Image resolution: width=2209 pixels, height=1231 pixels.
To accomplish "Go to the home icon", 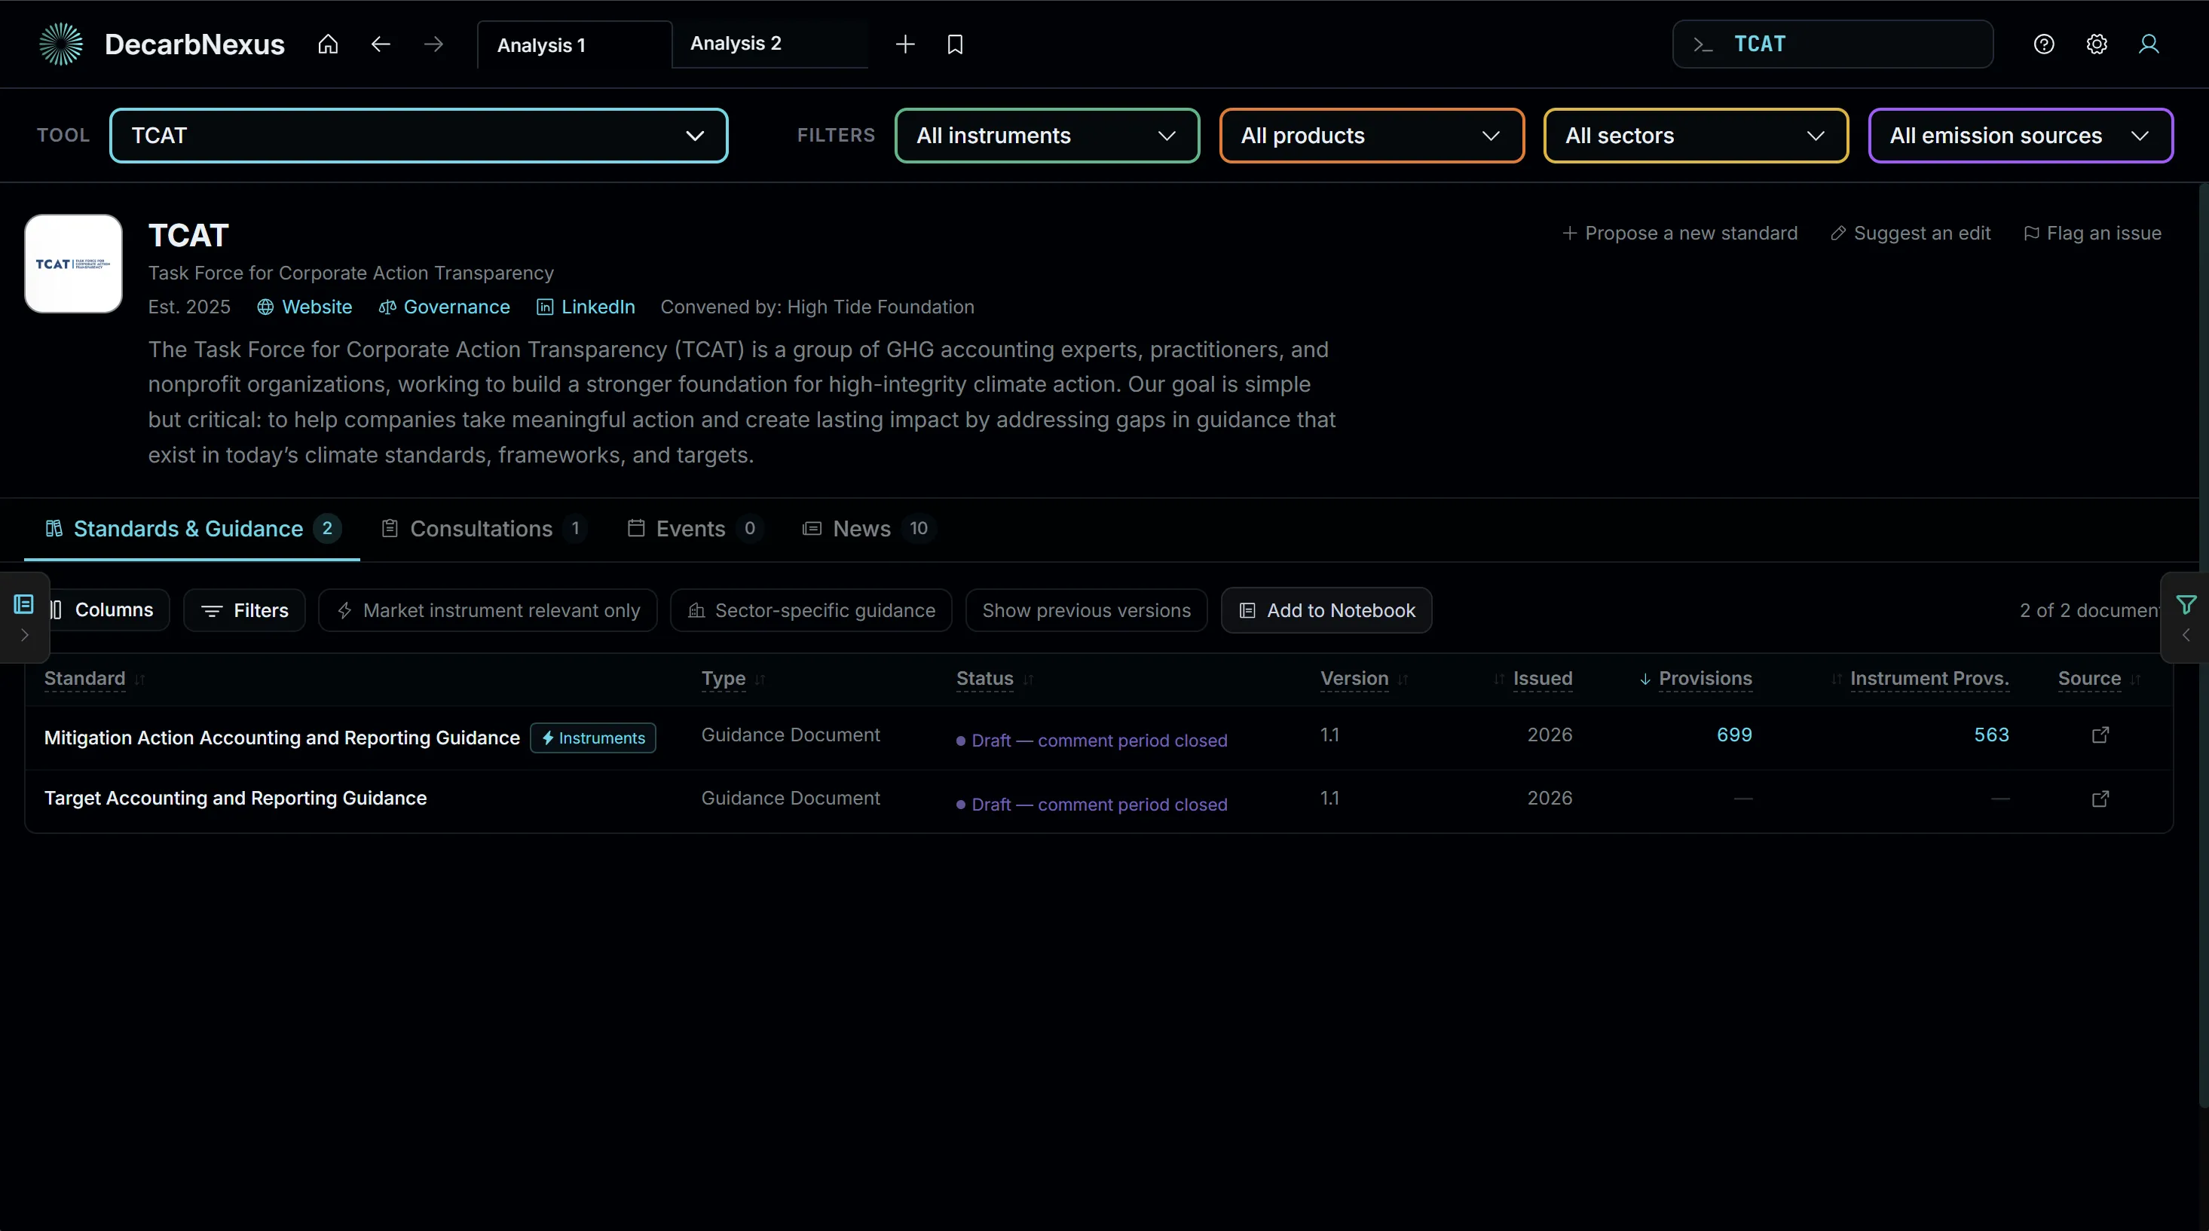I will pyautogui.click(x=328, y=44).
